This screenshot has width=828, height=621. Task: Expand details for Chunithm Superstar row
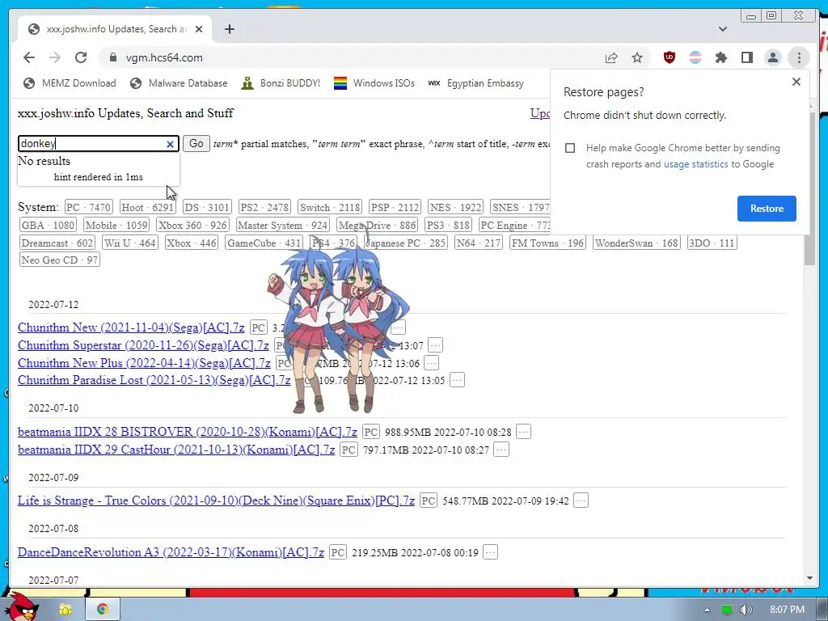pyautogui.click(x=435, y=345)
